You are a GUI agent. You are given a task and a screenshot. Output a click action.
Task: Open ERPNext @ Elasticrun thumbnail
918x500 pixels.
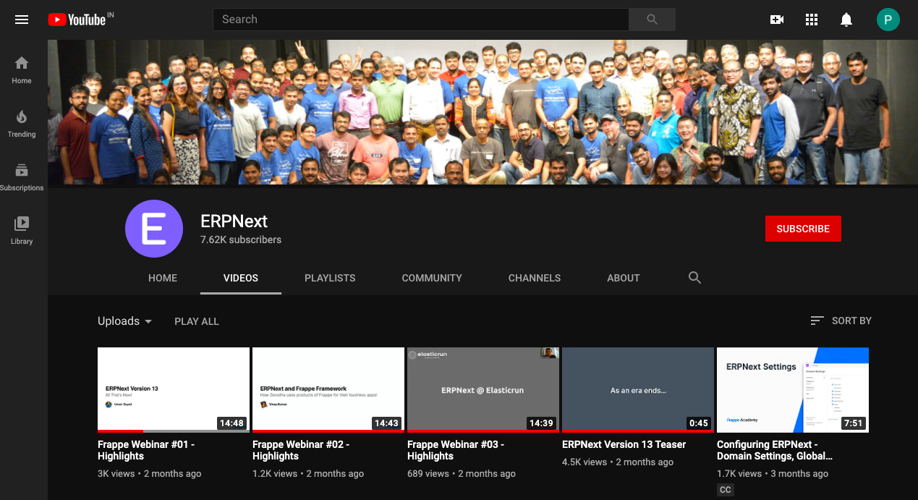coord(483,390)
